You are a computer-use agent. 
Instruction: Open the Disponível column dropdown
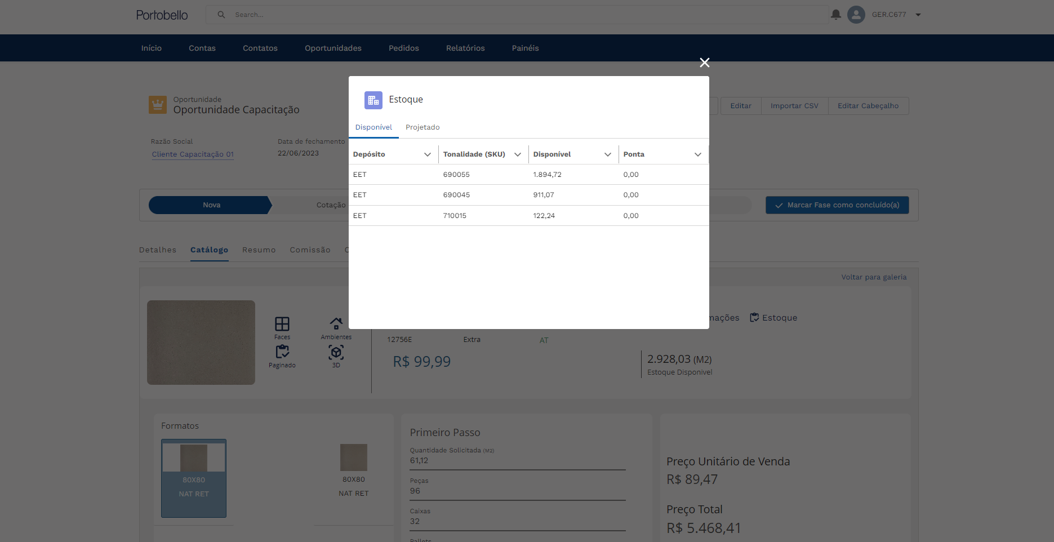608,154
